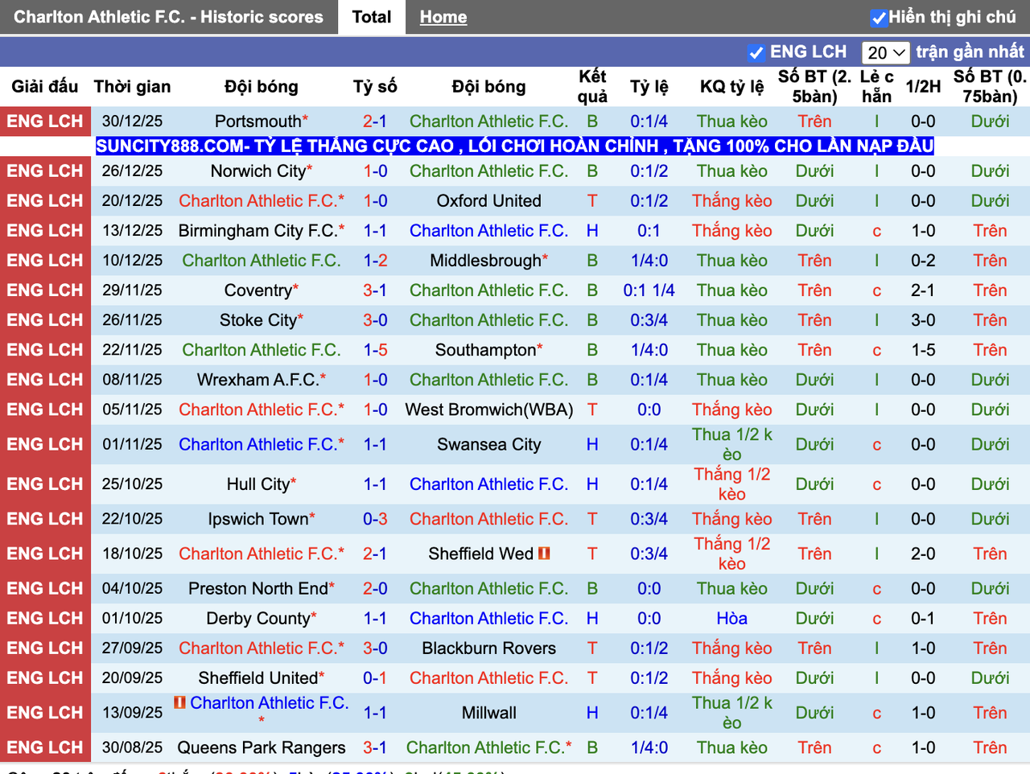
Task: Click the 'Kết quả' column header
Action: pyautogui.click(x=592, y=87)
